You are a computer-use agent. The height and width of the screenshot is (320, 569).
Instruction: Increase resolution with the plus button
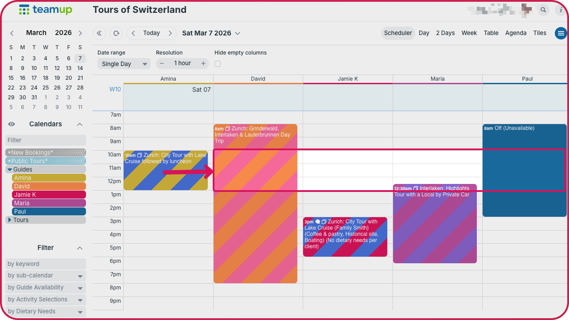click(x=203, y=63)
